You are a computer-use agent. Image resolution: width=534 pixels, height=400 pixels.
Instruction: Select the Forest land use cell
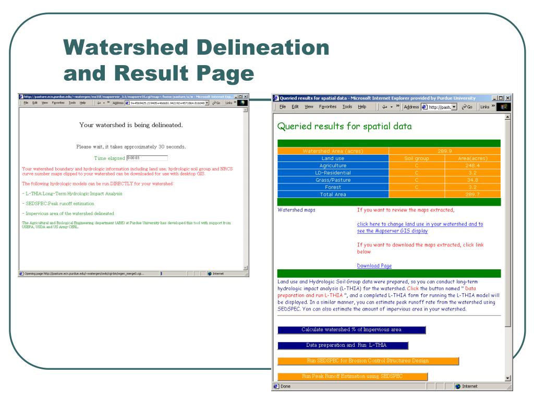point(333,187)
